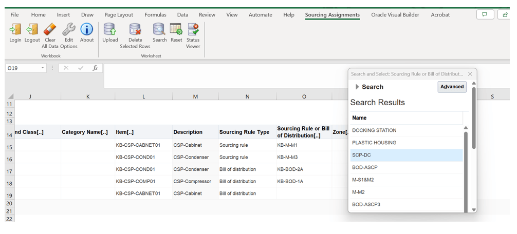
Task: Click the select-all corner triangle
Action: (11, 97)
